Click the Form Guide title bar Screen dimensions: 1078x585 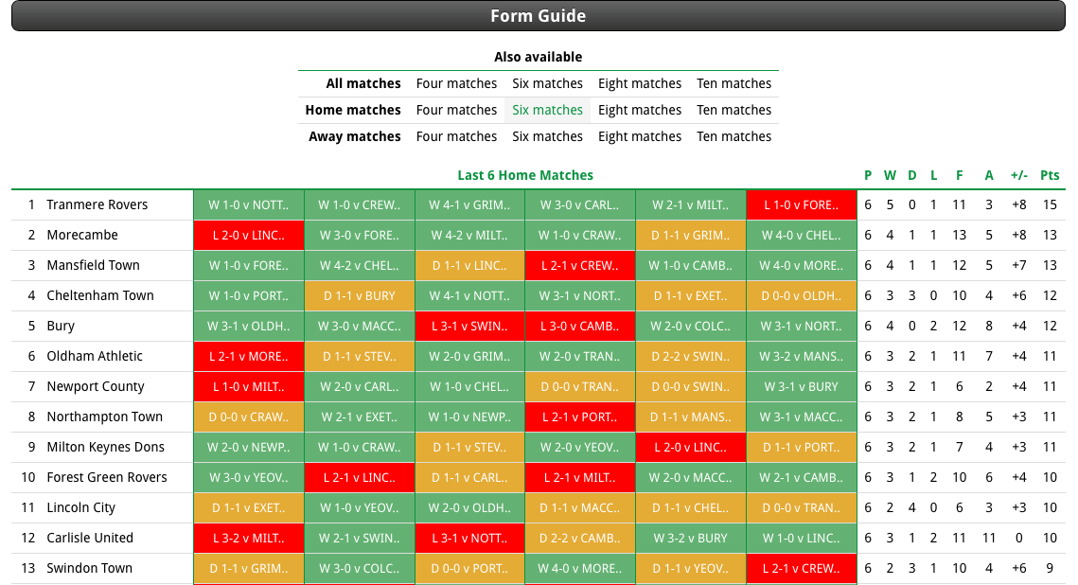539,16
